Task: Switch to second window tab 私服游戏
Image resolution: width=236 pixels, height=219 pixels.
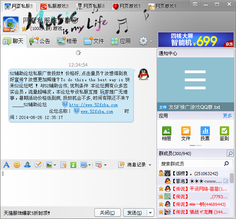Action: (55, 6)
